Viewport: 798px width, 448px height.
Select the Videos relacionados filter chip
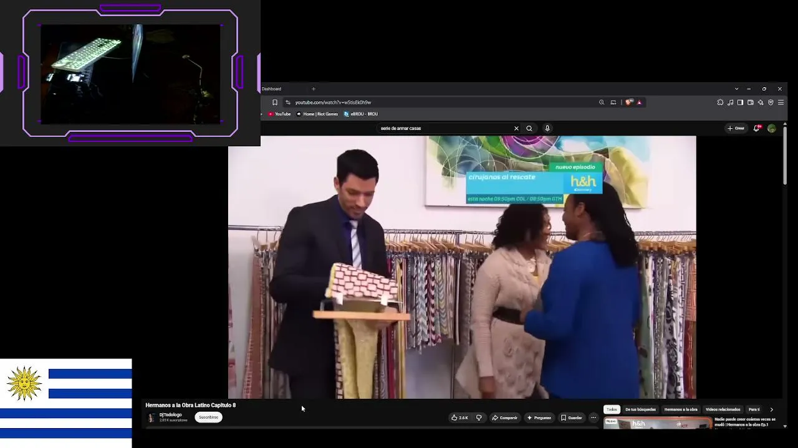tap(723, 409)
